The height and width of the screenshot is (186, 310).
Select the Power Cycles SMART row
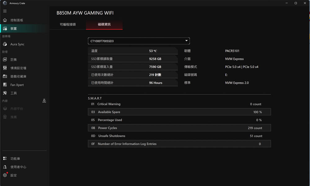pyautogui.click(x=179, y=128)
